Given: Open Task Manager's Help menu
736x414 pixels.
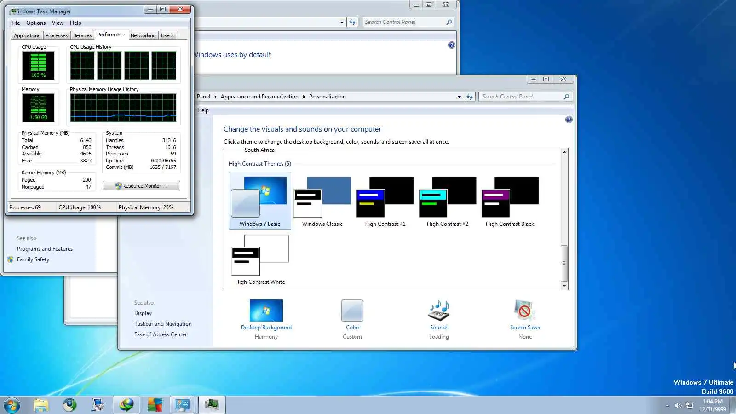Looking at the screenshot, I should [x=75, y=23].
